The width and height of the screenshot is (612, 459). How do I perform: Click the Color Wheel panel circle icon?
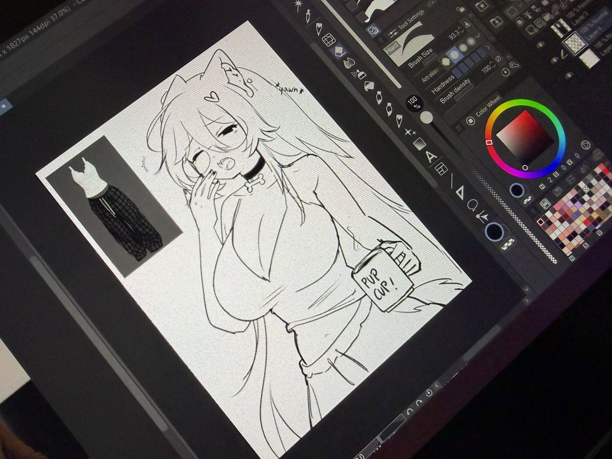(x=470, y=121)
